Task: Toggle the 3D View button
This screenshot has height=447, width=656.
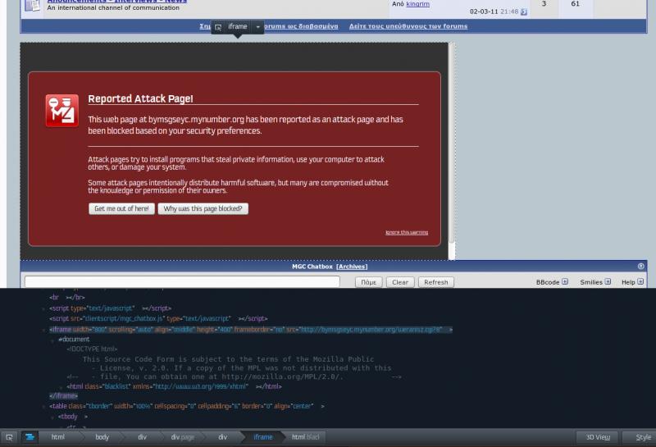Action: click(x=596, y=437)
